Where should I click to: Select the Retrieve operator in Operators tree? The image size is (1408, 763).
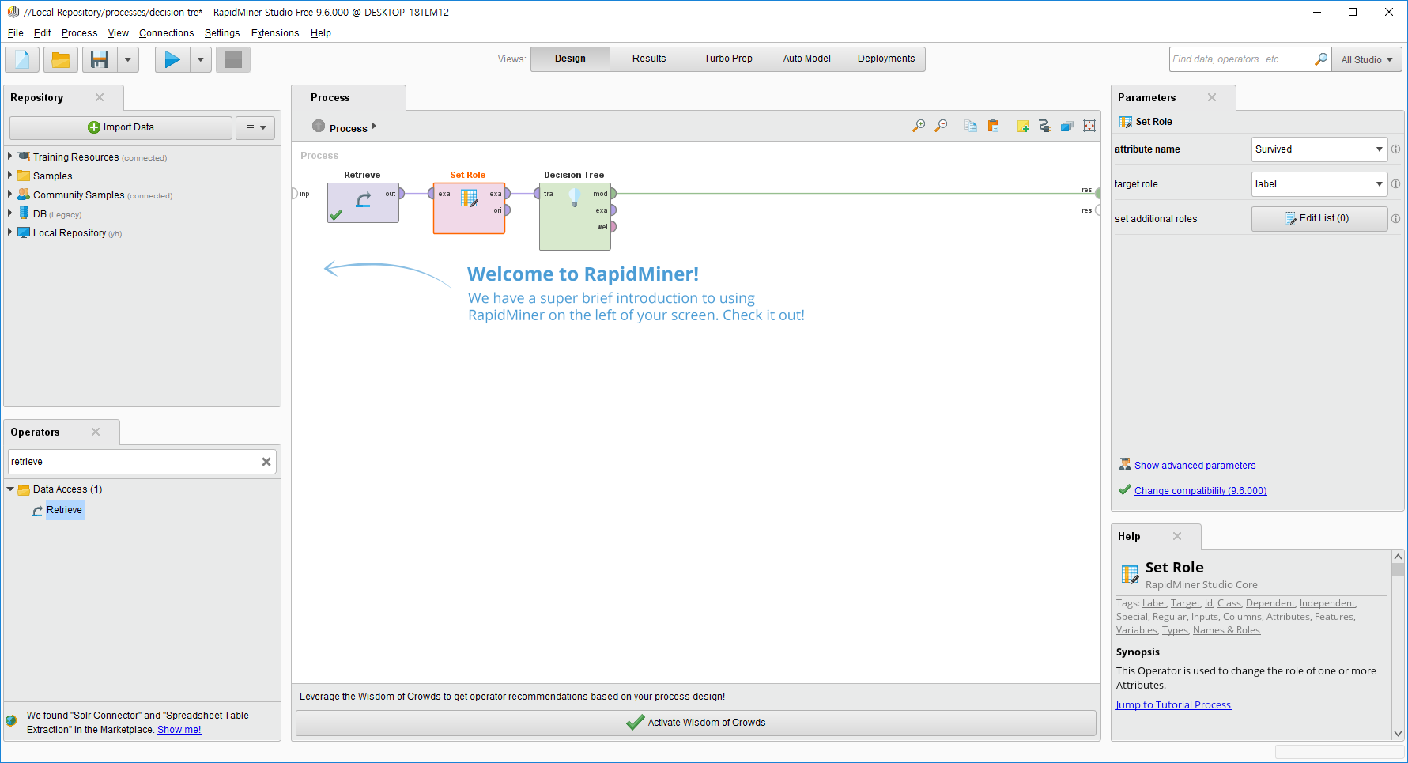(64, 510)
